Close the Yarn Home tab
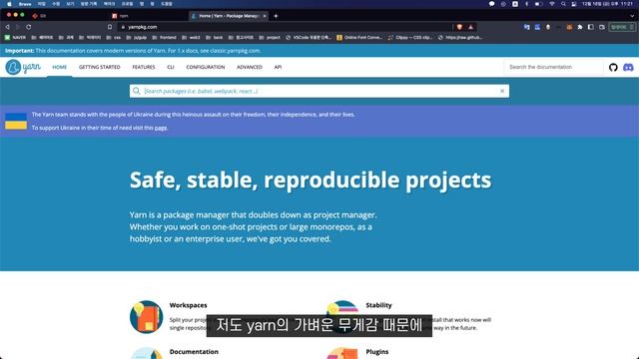Screen dimensions: 639x359 point(265,16)
